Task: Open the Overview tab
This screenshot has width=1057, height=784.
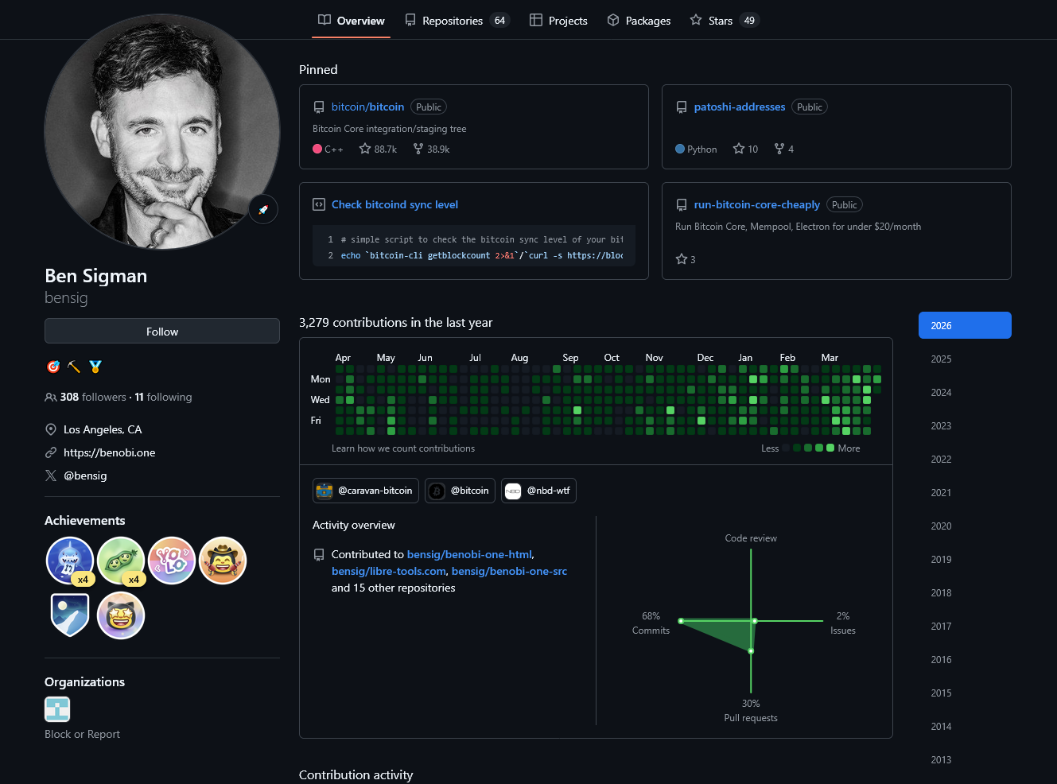Action: coord(351,21)
